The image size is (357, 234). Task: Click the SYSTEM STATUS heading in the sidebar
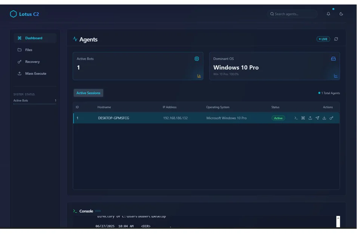tap(24, 94)
